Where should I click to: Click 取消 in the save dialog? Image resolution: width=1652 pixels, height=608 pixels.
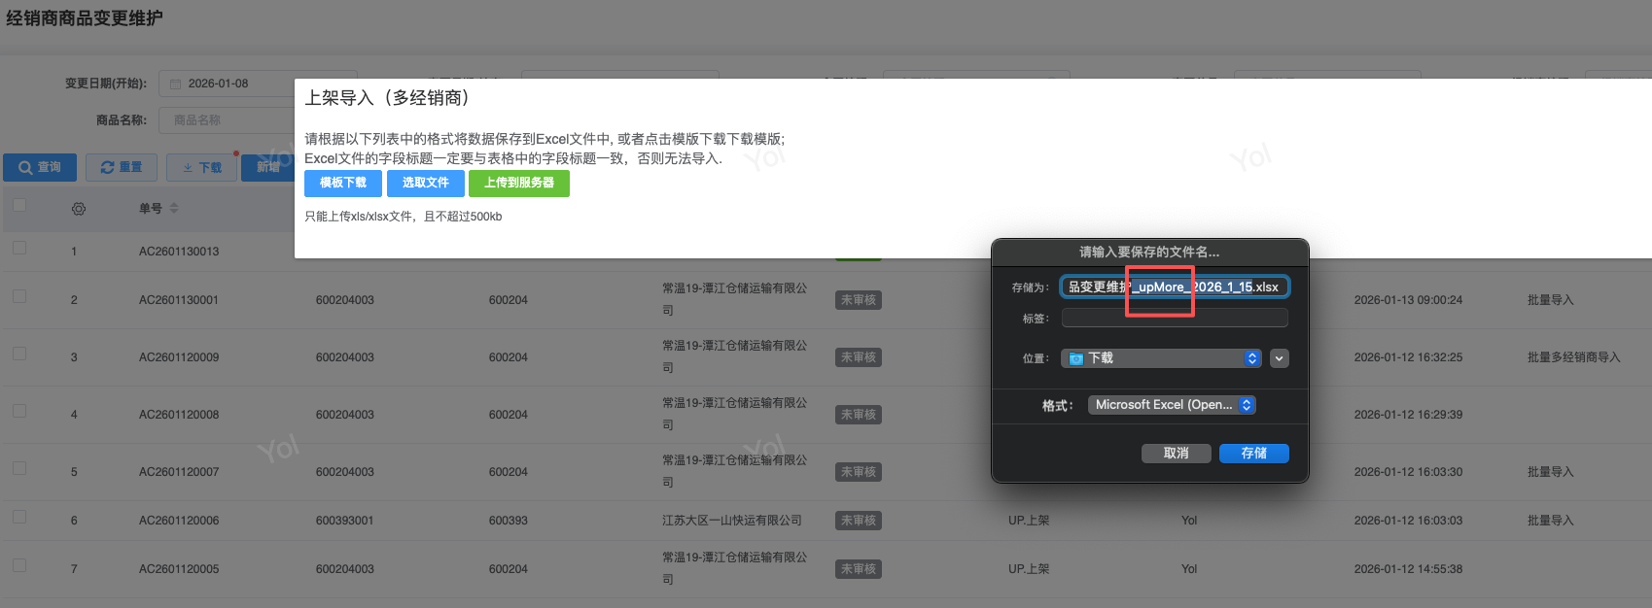coord(1177,454)
